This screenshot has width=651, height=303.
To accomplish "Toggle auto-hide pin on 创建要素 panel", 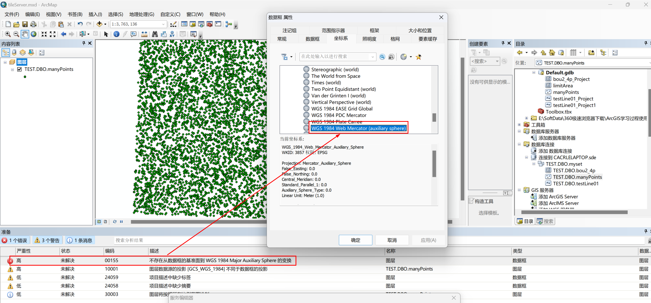I will coord(503,43).
